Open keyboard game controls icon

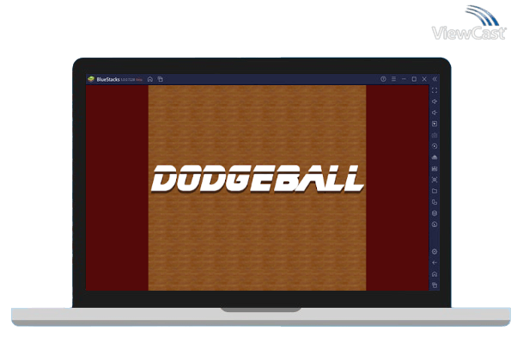click(x=435, y=135)
